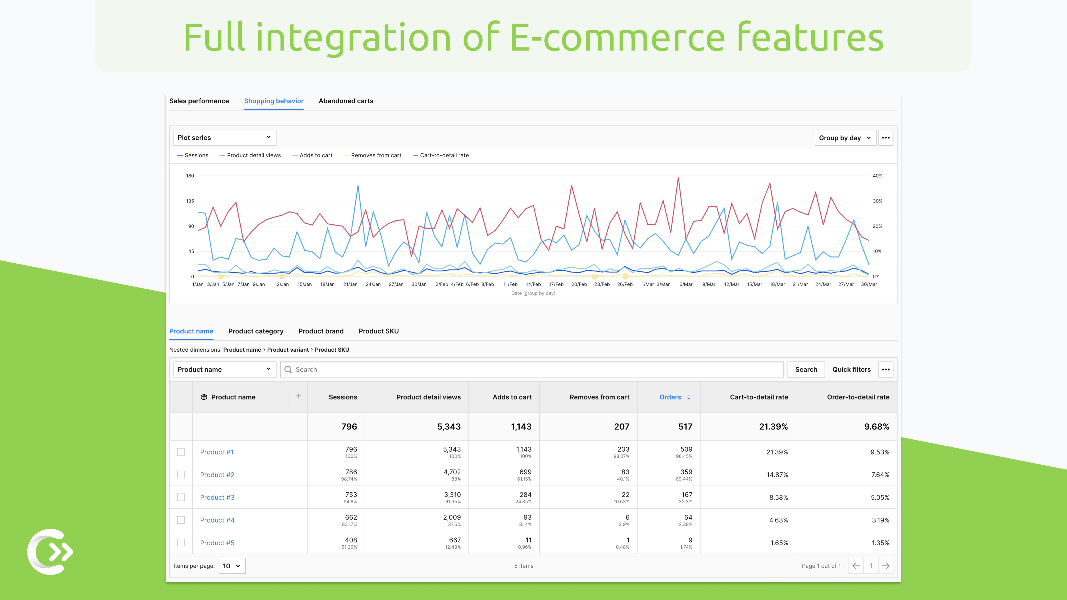1067x600 pixels.
Task: Click the Orders sort arrow icon
Action: 689,397
